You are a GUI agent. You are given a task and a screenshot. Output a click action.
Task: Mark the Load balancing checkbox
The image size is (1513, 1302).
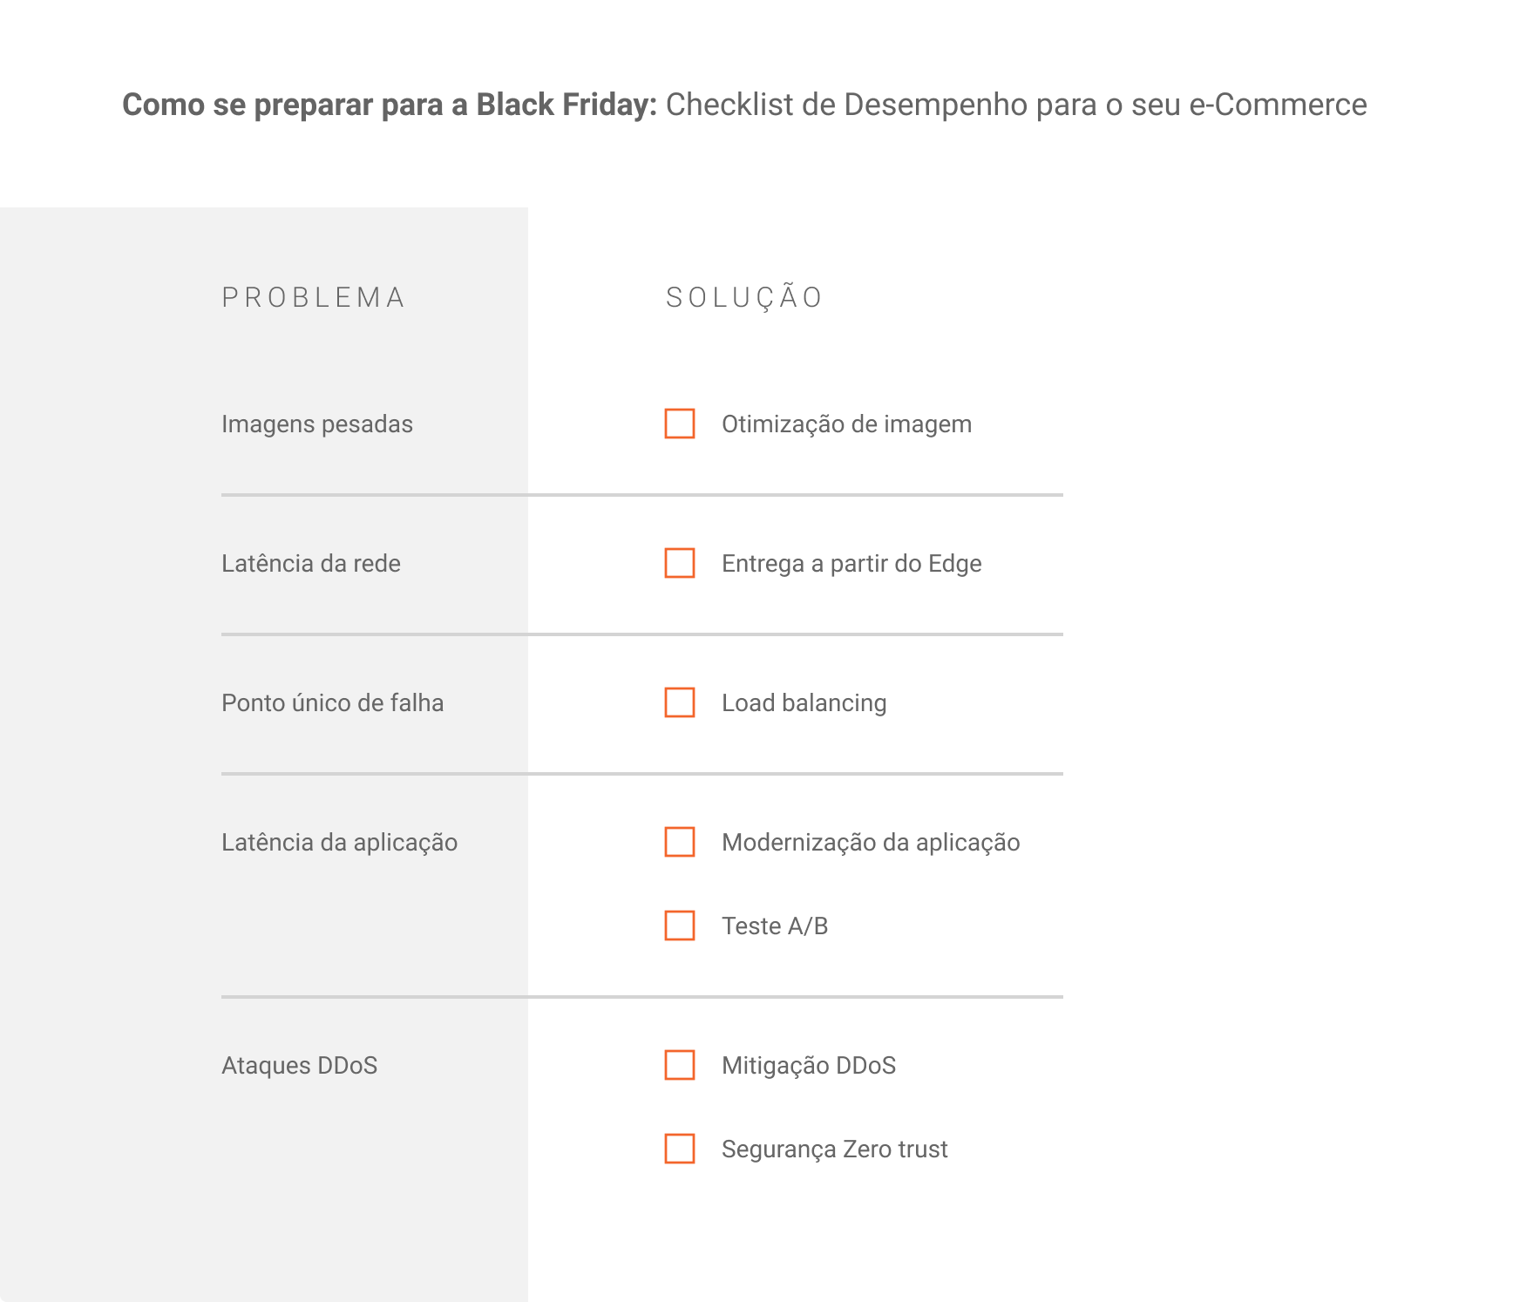680,702
